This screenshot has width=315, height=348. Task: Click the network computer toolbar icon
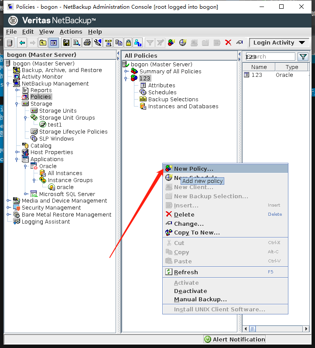click(108, 43)
